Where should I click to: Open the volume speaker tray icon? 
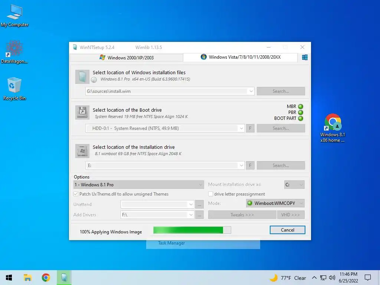(332, 278)
